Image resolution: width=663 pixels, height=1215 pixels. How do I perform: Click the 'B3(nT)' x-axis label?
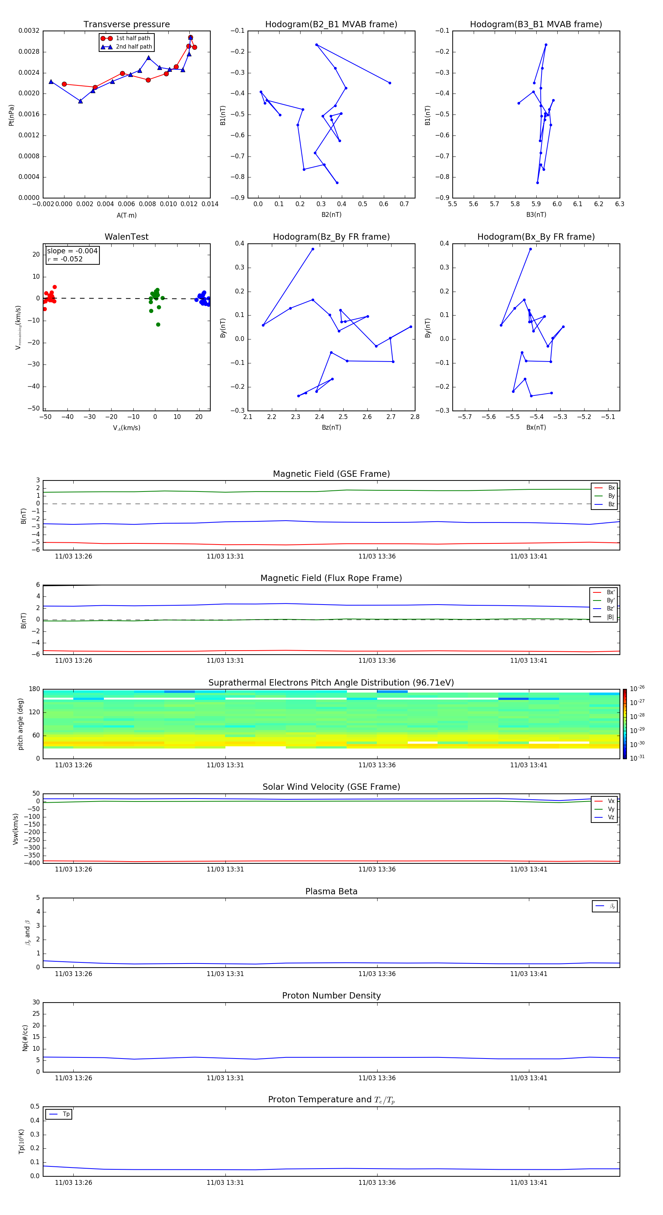(536, 215)
